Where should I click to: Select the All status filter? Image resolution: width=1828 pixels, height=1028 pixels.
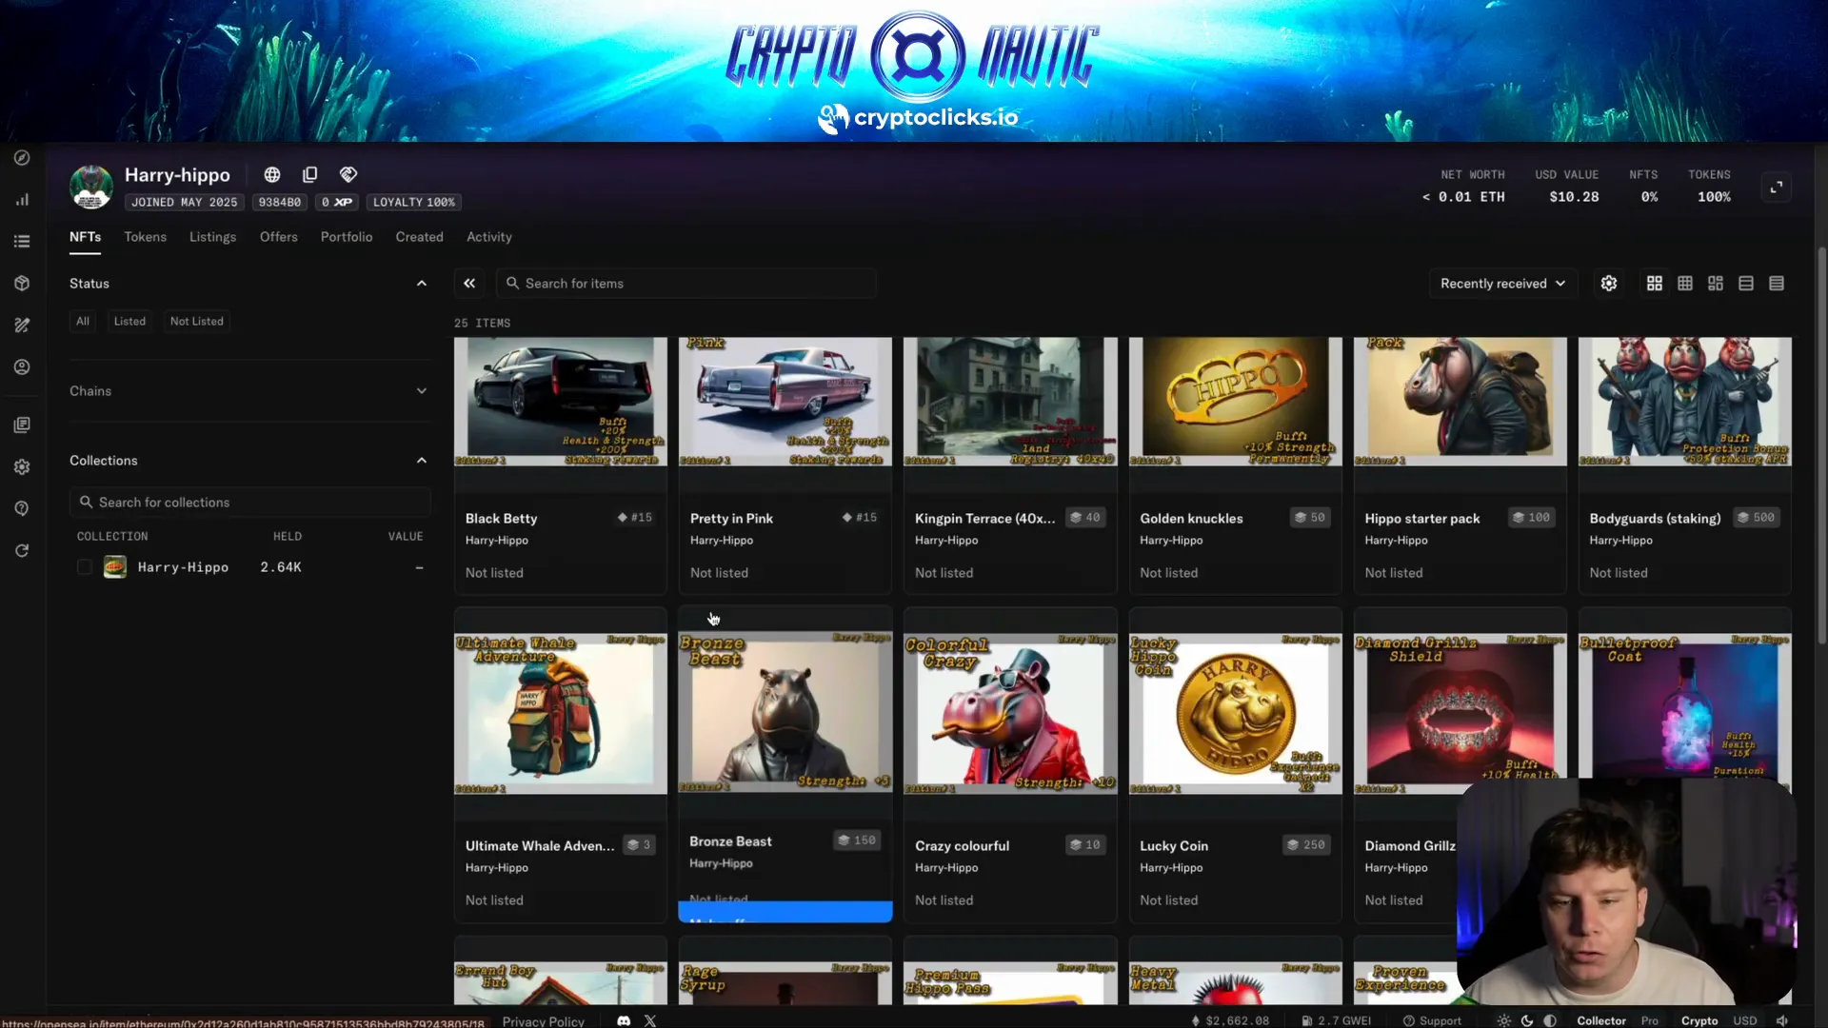[83, 322]
